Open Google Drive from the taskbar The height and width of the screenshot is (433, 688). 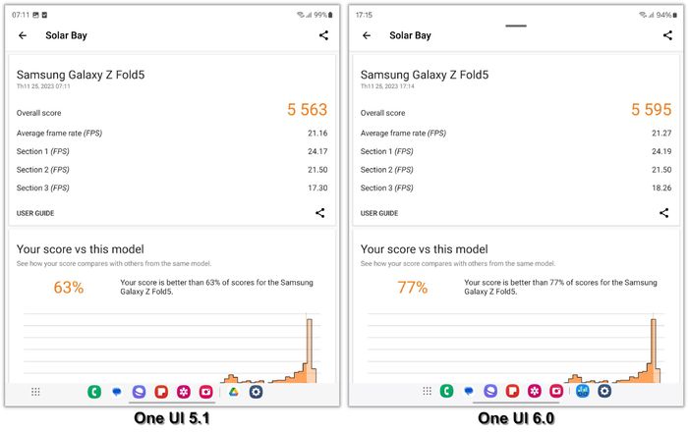pos(234,392)
